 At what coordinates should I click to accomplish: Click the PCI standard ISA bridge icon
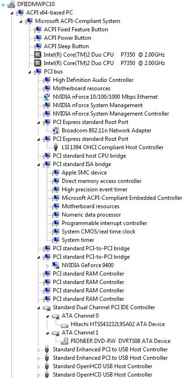(47, 164)
